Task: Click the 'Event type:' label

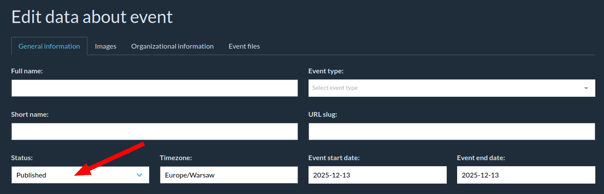Action: 326,71
